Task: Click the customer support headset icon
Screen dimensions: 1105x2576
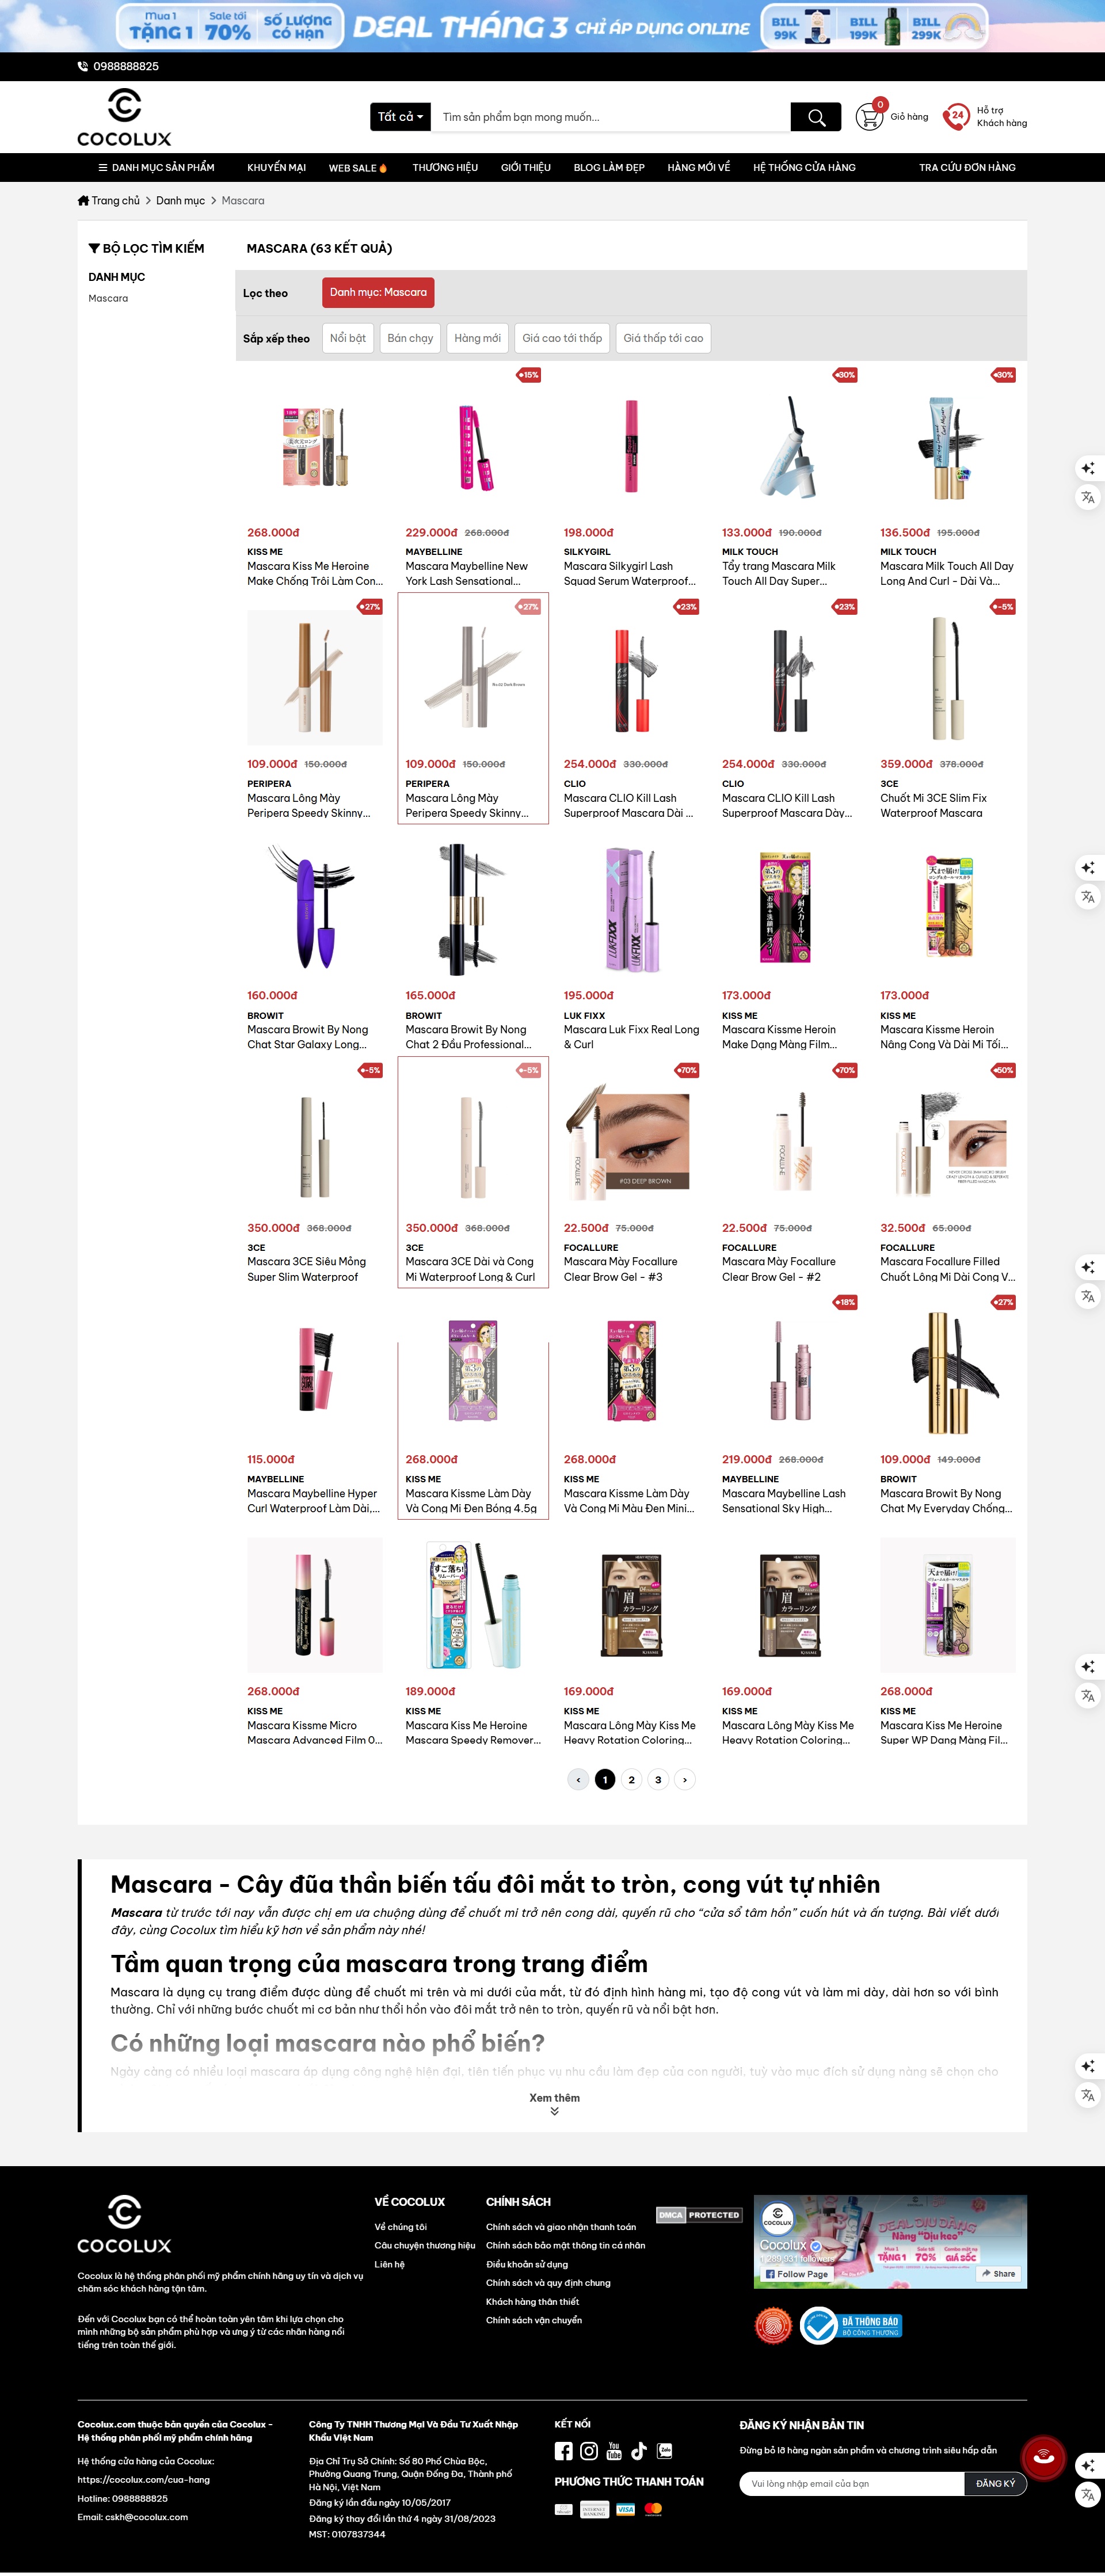Action: pos(956,117)
